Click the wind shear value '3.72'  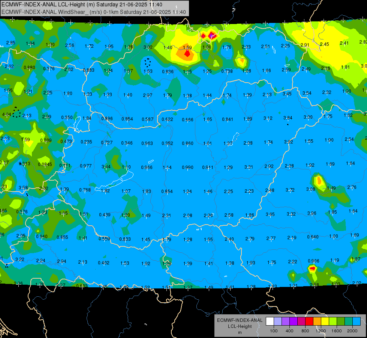coord(290,190)
